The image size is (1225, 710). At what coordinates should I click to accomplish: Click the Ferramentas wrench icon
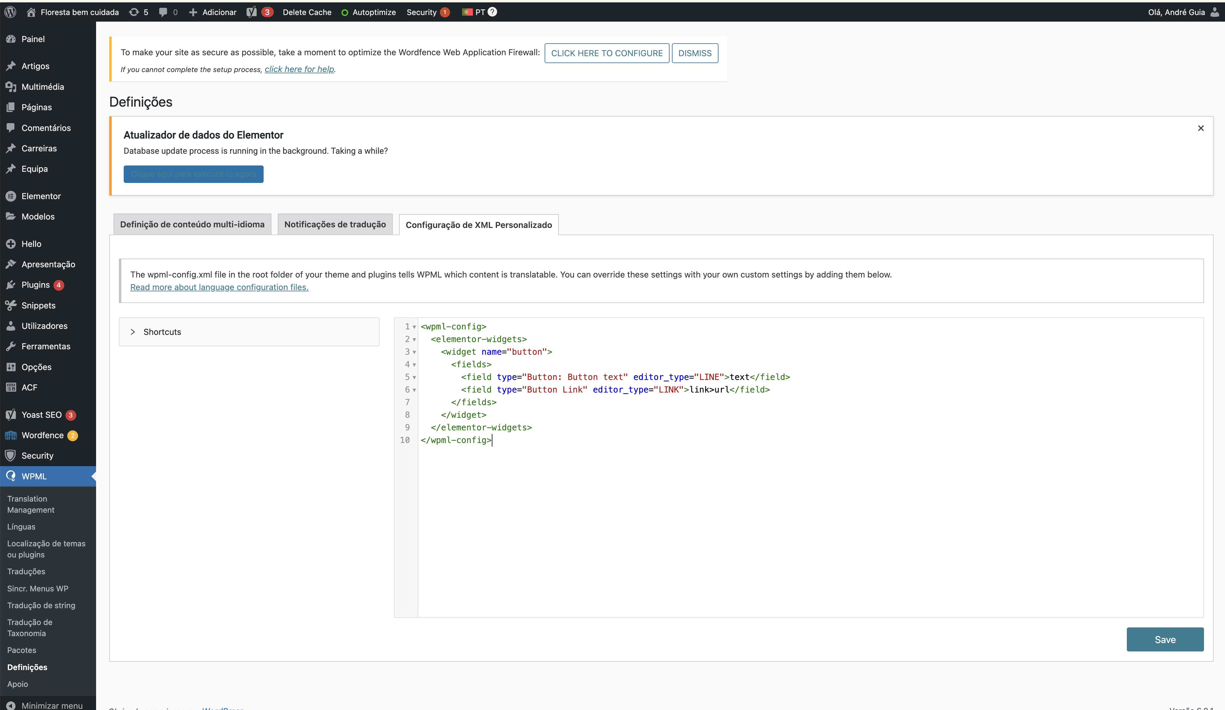click(x=11, y=346)
